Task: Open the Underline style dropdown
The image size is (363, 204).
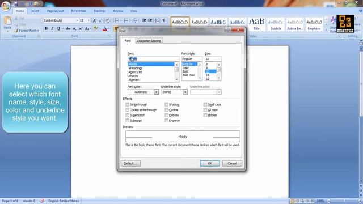Action: (x=185, y=92)
